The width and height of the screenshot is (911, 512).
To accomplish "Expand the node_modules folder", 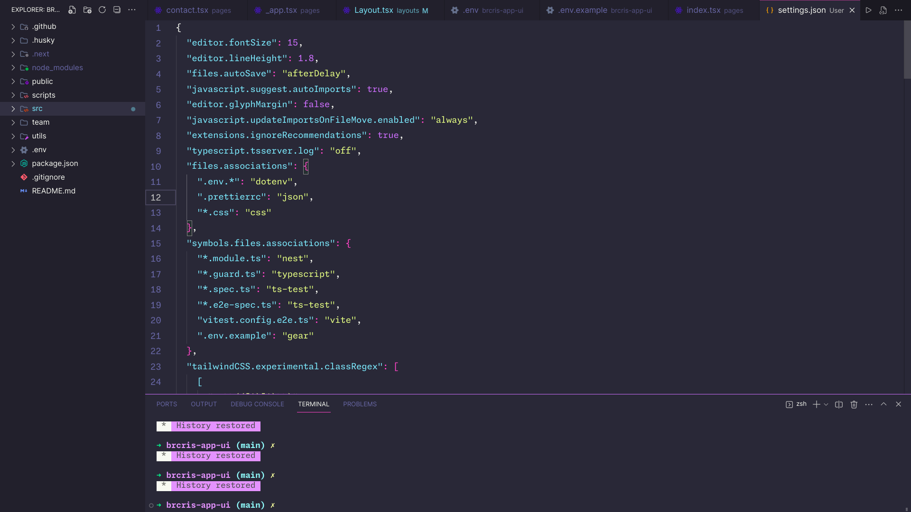I will pyautogui.click(x=57, y=68).
